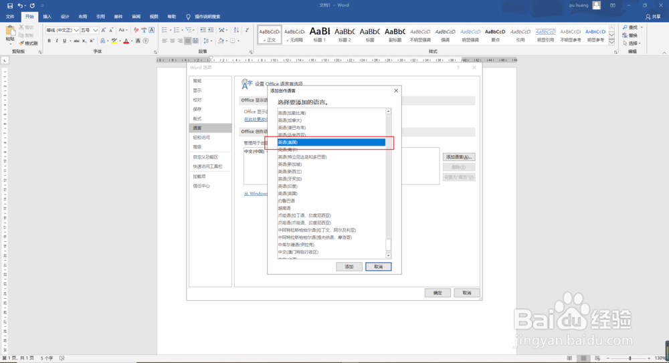Expand the Styles gallery more arrow
669x363 pixels.
(x=612, y=42)
